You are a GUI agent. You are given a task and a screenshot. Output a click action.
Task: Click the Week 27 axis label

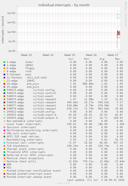pos(113,55)
